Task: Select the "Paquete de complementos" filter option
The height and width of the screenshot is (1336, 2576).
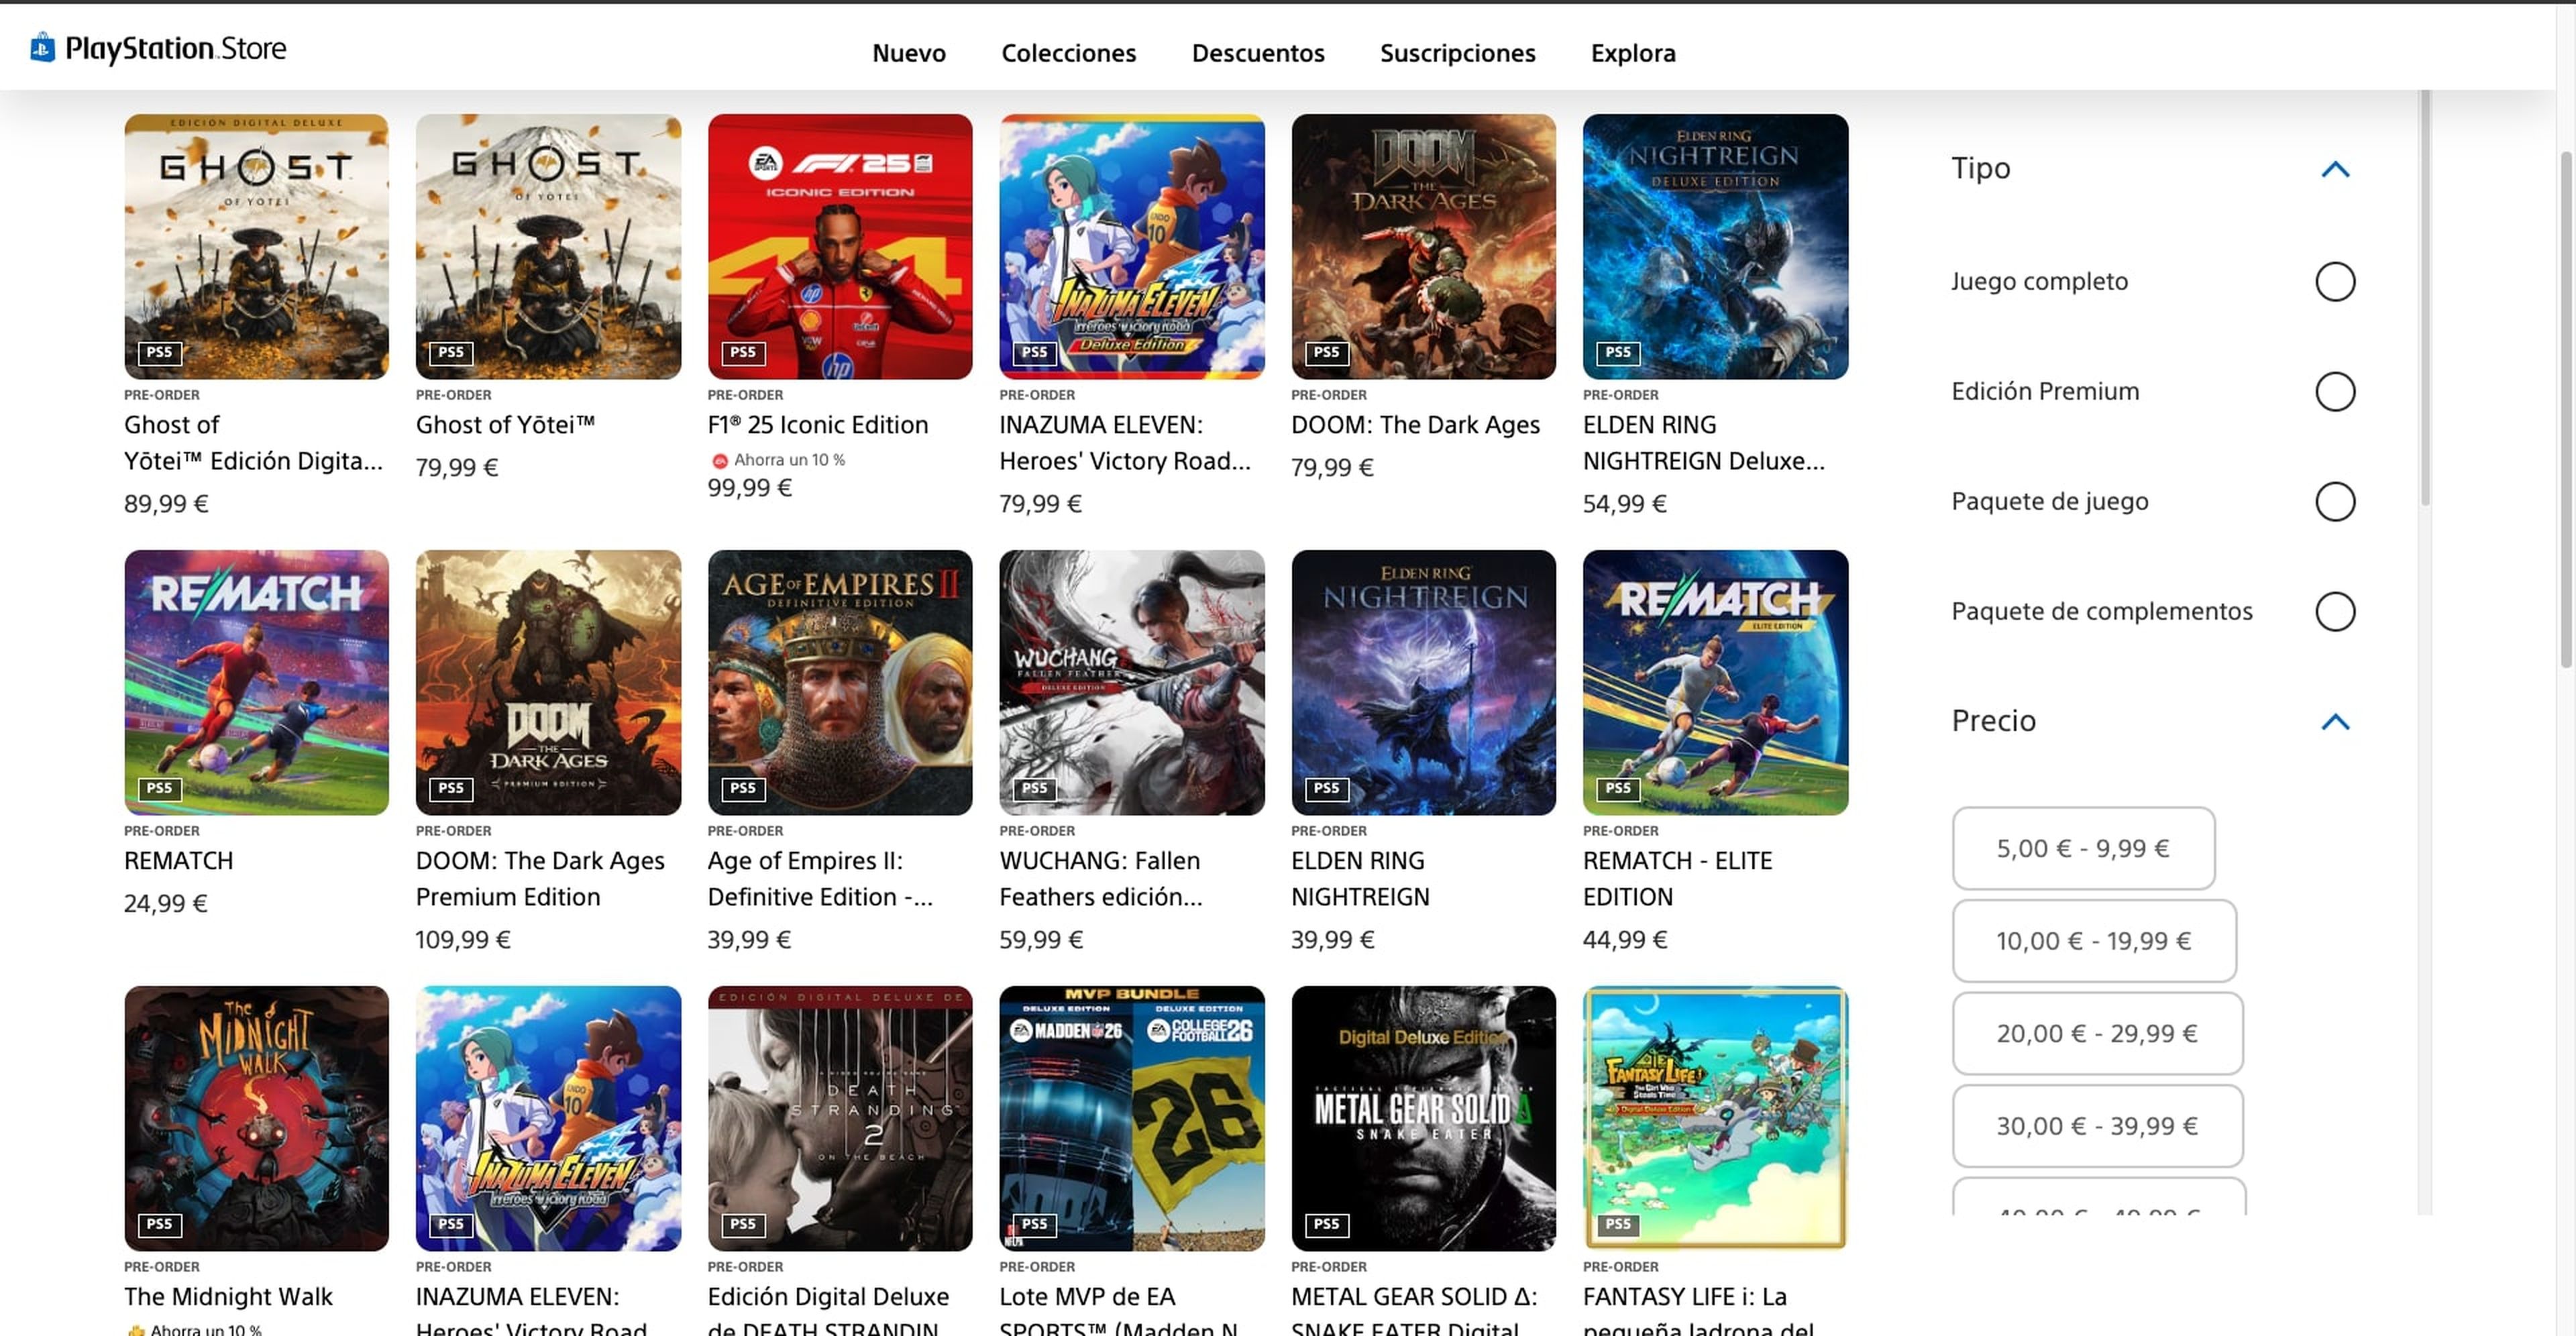Action: point(2336,611)
